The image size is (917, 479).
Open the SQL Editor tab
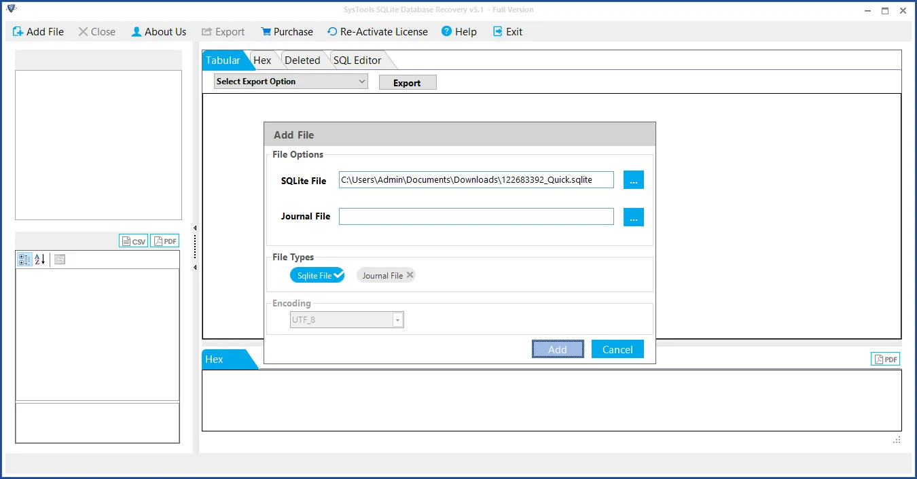(357, 60)
